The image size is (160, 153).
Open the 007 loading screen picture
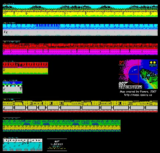[x=138, y=74]
